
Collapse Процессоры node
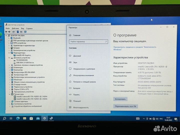point(9,94)
